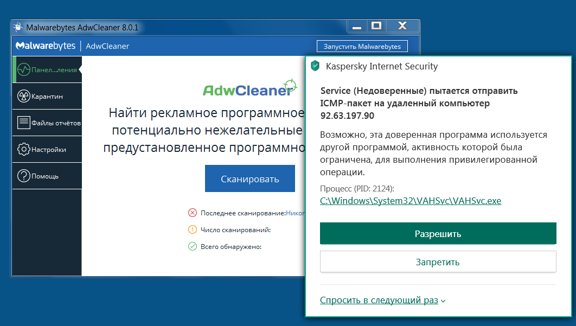Screen dimensions: 576x326
Task: Block the connection with Запретить
Action: click(x=438, y=261)
